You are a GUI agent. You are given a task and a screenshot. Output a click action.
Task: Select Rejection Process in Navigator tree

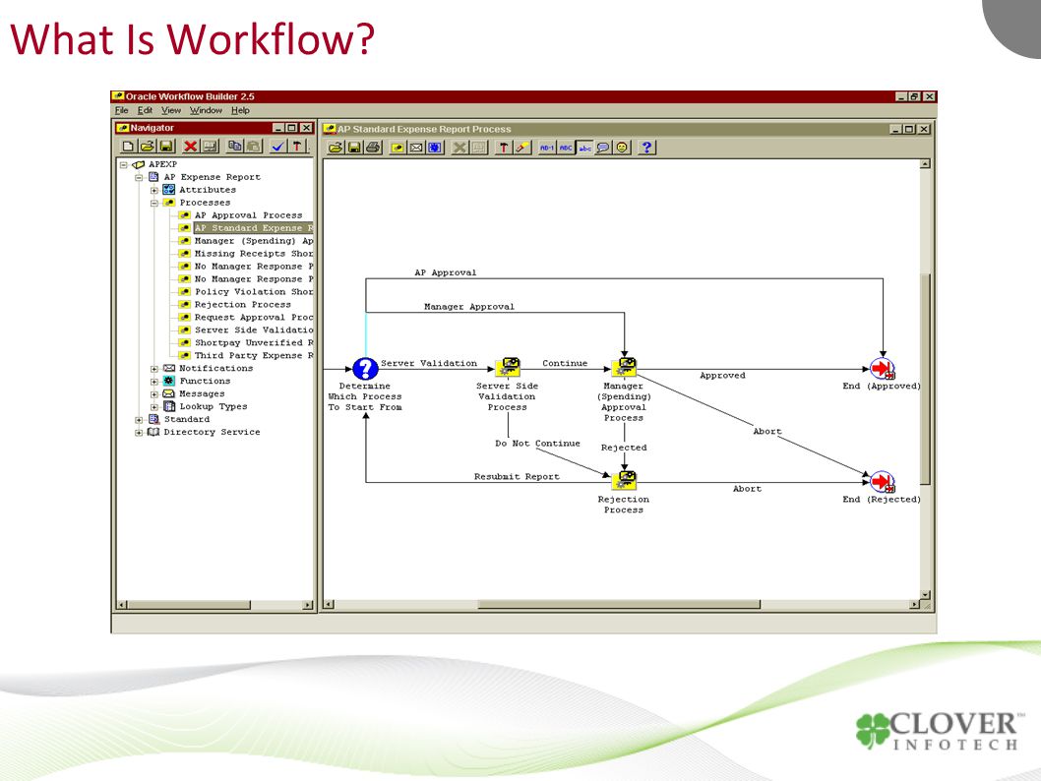click(x=242, y=305)
